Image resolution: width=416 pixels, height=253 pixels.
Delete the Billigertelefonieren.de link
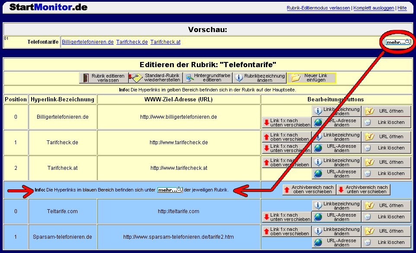pyautogui.click(x=387, y=123)
